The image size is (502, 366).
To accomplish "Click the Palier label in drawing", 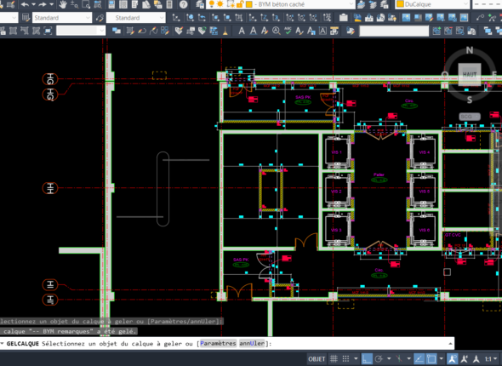I will pyautogui.click(x=379, y=174).
